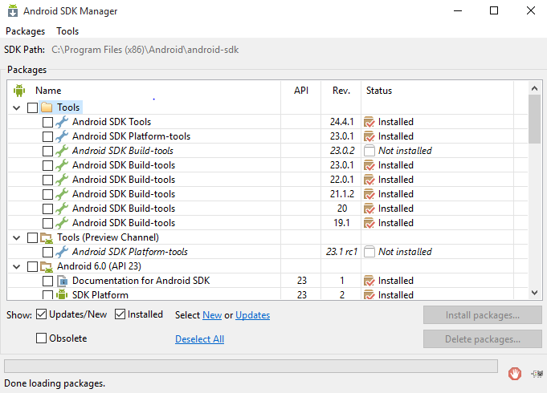Click Installed status icon for Build-tools 19.1

[369, 223]
